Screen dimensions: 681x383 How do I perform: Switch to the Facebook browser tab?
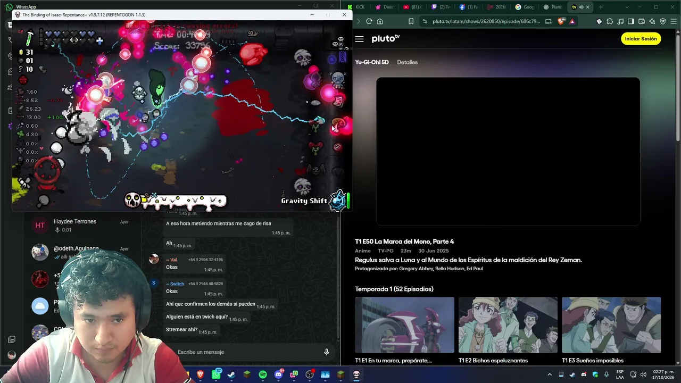469,7
